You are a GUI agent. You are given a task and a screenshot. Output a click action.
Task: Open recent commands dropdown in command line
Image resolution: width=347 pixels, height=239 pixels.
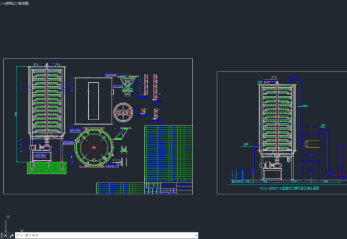pyautogui.click(x=20, y=236)
